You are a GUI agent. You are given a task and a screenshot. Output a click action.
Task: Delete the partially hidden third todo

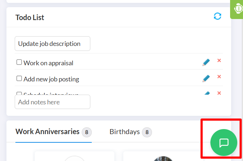pos(219,93)
